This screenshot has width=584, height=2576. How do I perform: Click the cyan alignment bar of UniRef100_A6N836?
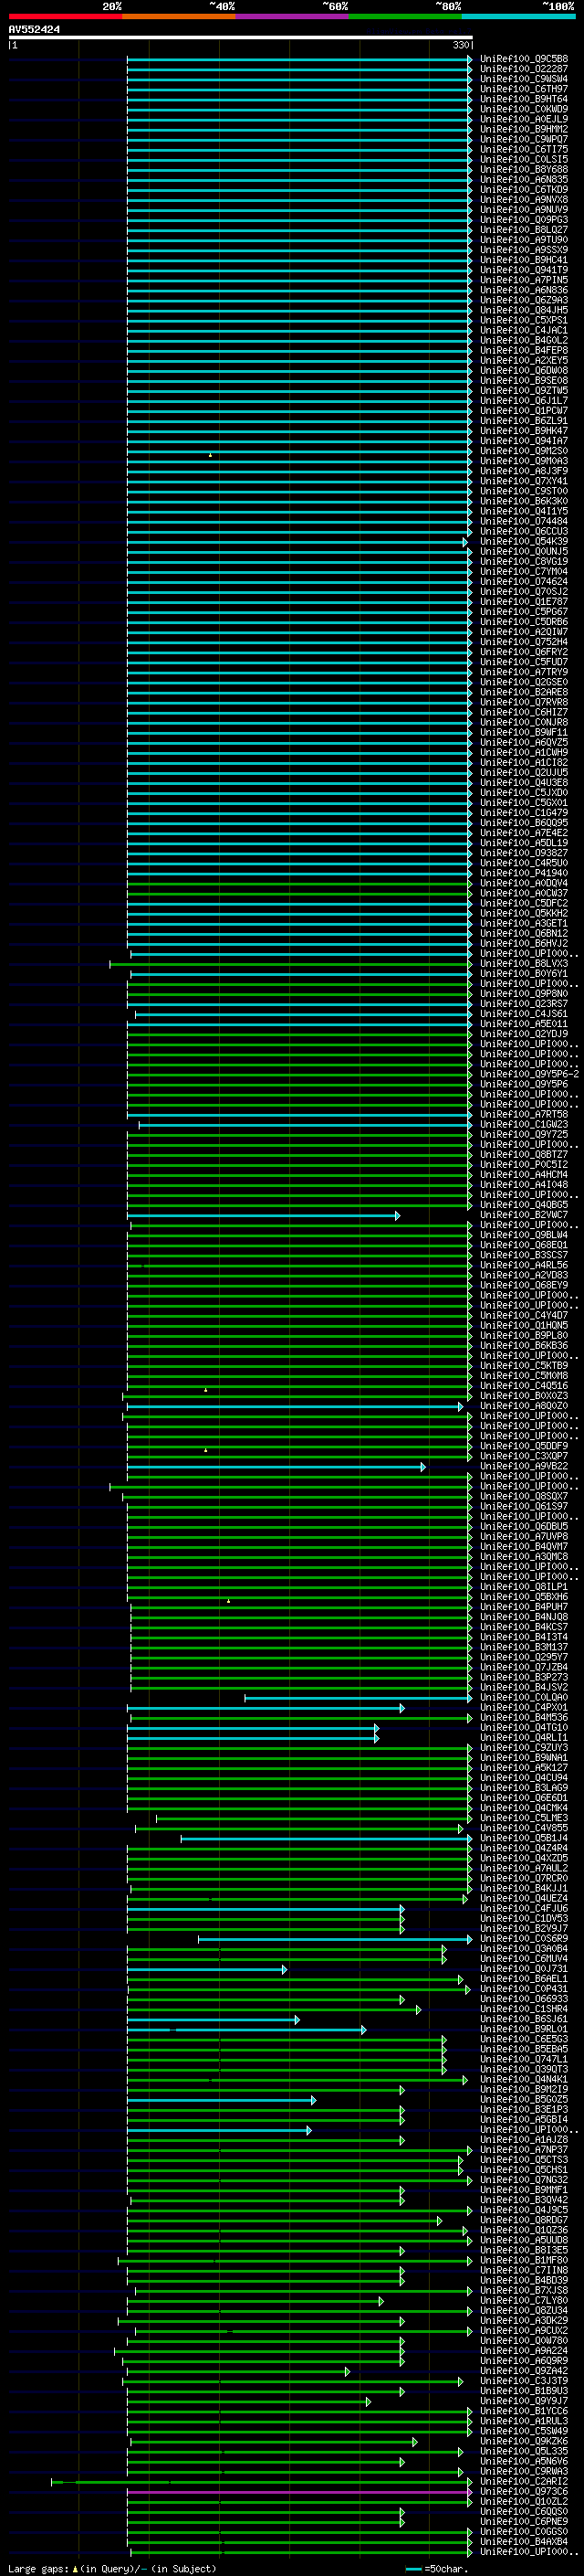coord(298,290)
